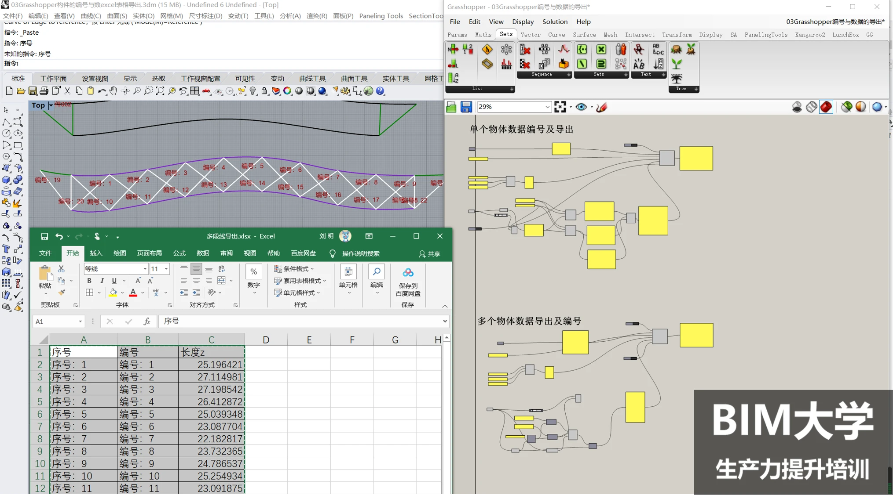Open 条件格式 conditional formatting button
The width and height of the screenshot is (893, 495).
click(293, 269)
